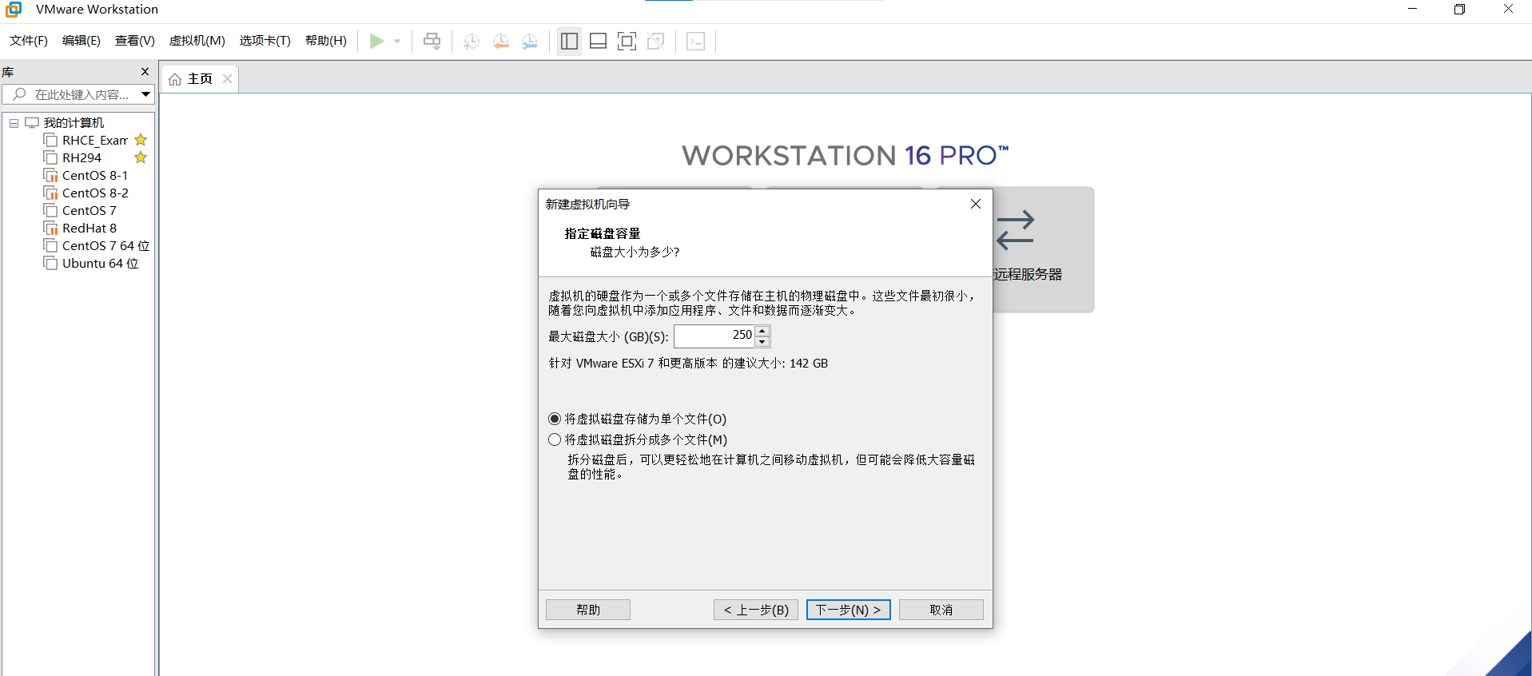Click the 下一步(N) next button

849,610
